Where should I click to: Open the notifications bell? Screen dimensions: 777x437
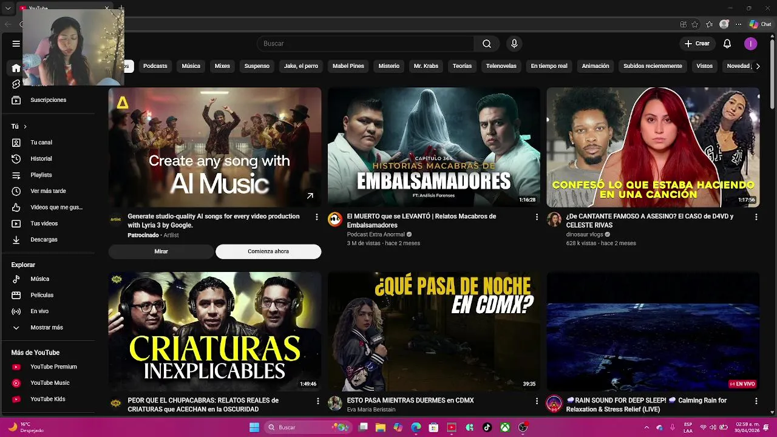point(727,44)
